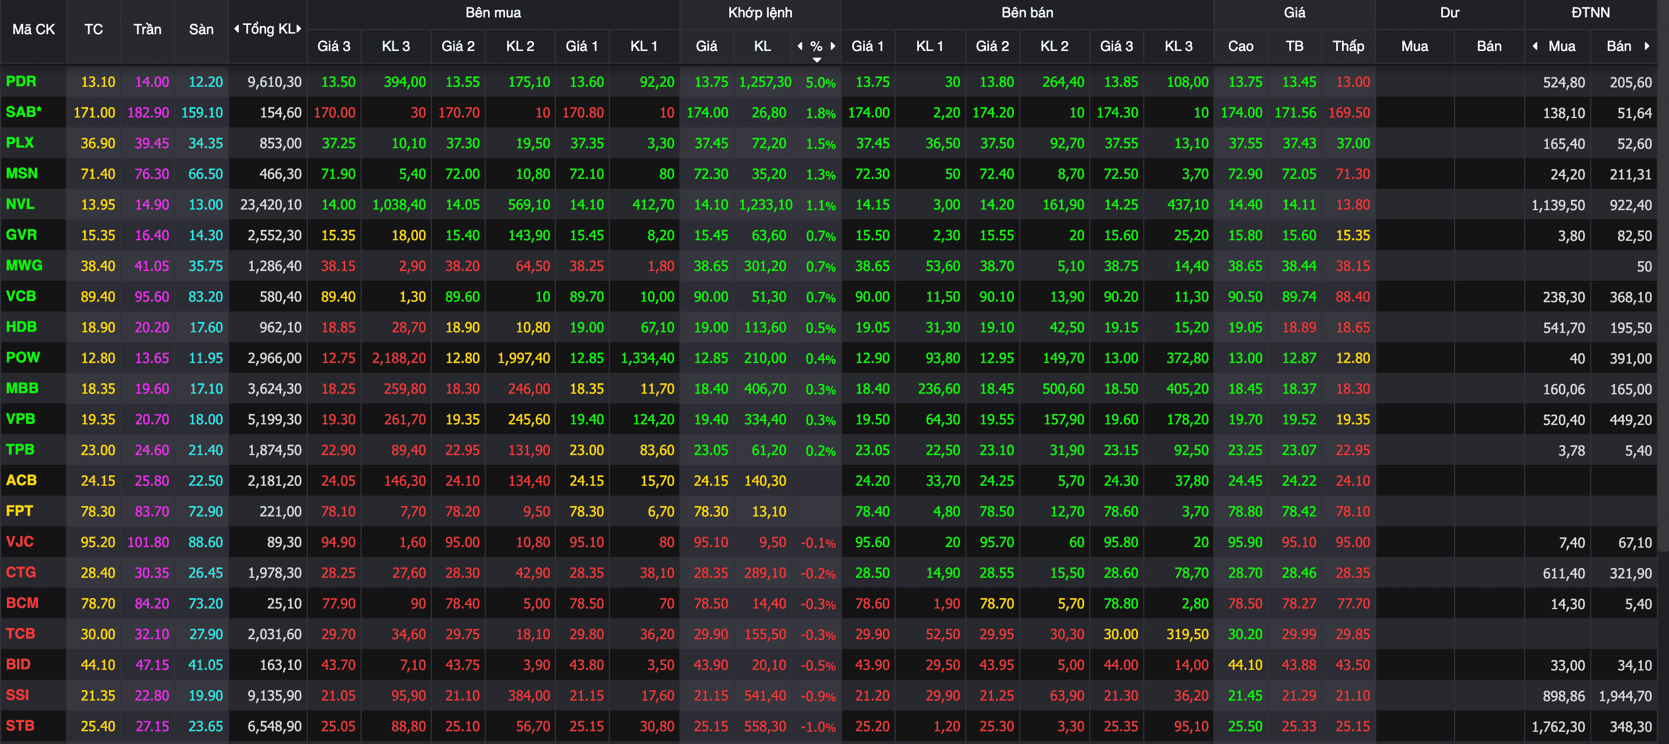Select SAB ceiling price 182.90

pyautogui.click(x=148, y=112)
